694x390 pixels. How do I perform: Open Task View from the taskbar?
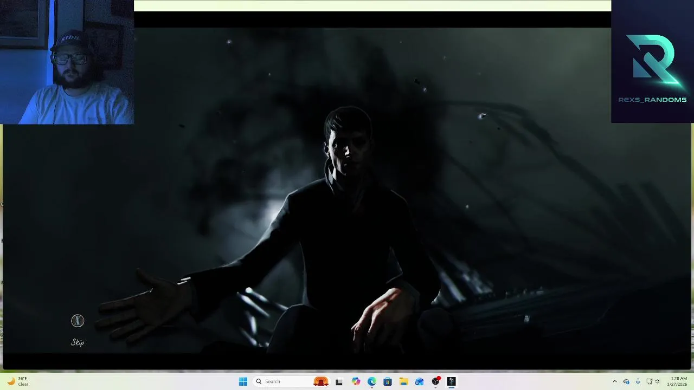339,381
